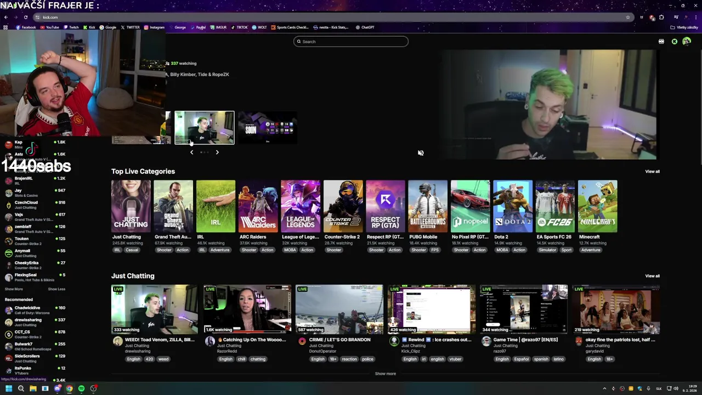The width and height of the screenshot is (702, 395).
Task: Open the ARC Raiders category card
Action: click(258, 206)
